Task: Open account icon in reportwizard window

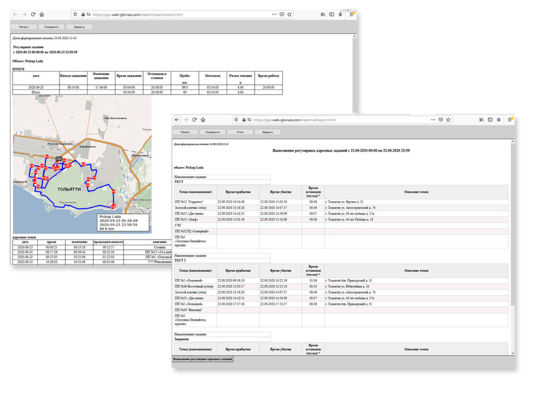Action: pyautogui.click(x=340, y=14)
